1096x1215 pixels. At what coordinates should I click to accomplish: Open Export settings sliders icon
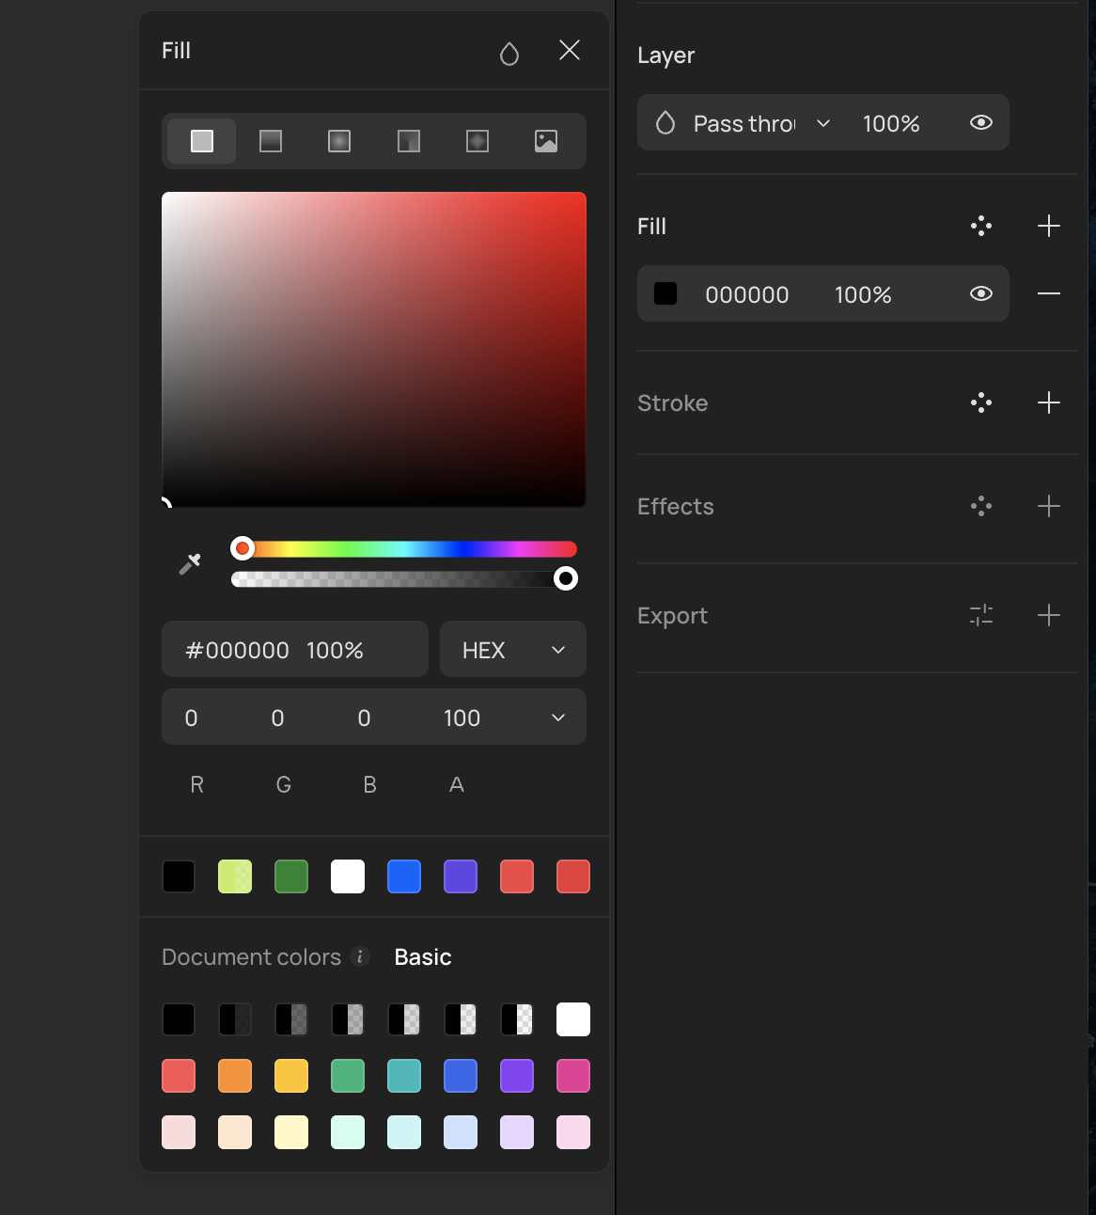click(x=981, y=615)
